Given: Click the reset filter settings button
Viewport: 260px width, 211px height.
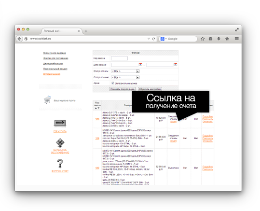Looking at the screenshot, I should click(150, 89).
